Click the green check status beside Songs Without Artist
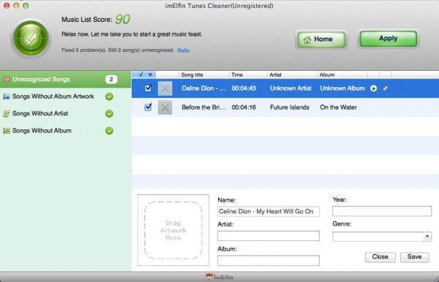 tap(109, 114)
